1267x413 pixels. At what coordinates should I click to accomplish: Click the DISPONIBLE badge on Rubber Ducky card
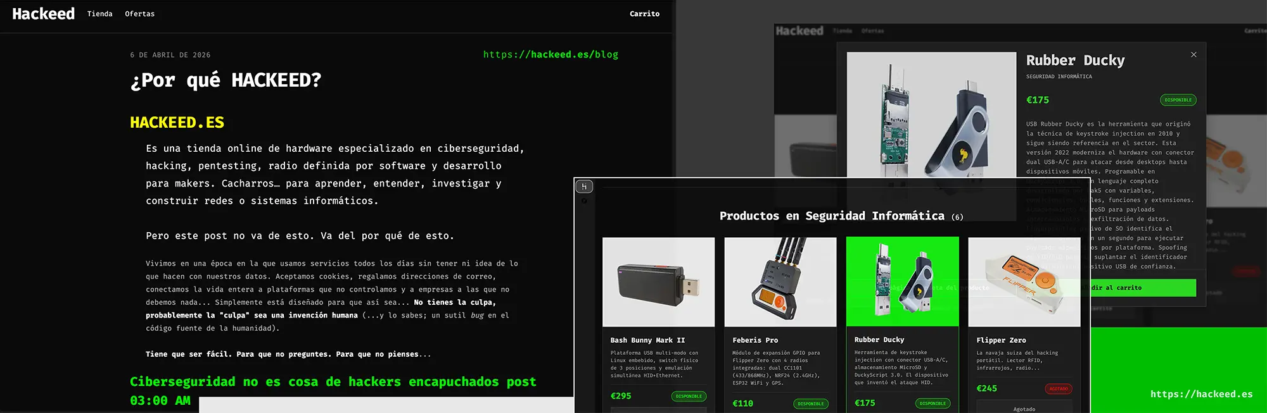tap(933, 404)
